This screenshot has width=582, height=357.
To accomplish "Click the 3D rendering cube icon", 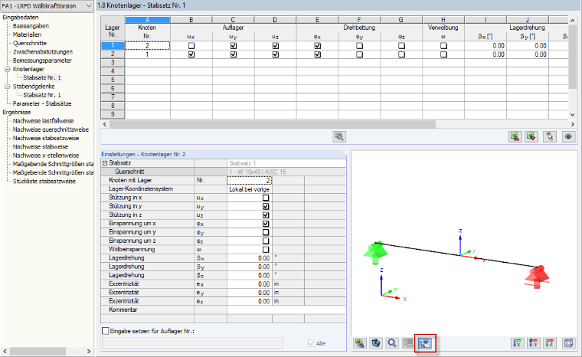I will pyautogui.click(x=375, y=343).
